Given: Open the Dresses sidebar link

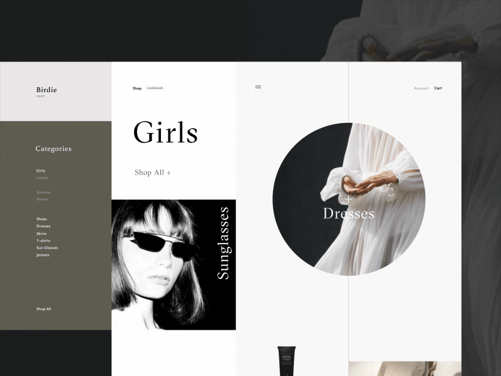Looking at the screenshot, I should [x=43, y=226].
